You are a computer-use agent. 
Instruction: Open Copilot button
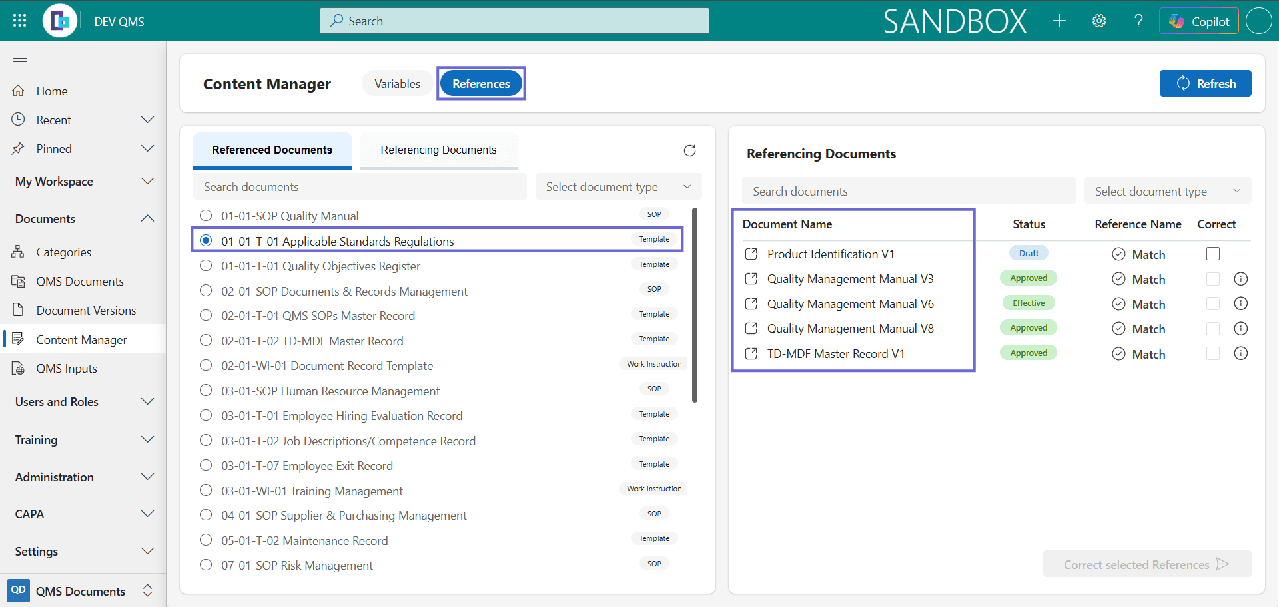[x=1198, y=21]
